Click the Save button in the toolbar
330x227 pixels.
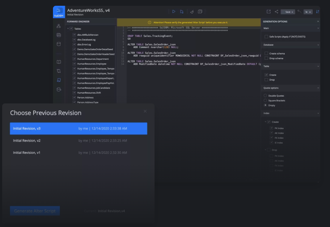[x=287, y=12]
